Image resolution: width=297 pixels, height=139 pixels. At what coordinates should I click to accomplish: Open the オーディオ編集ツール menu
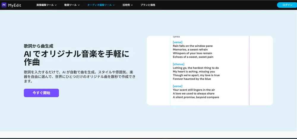pos(101,5)
